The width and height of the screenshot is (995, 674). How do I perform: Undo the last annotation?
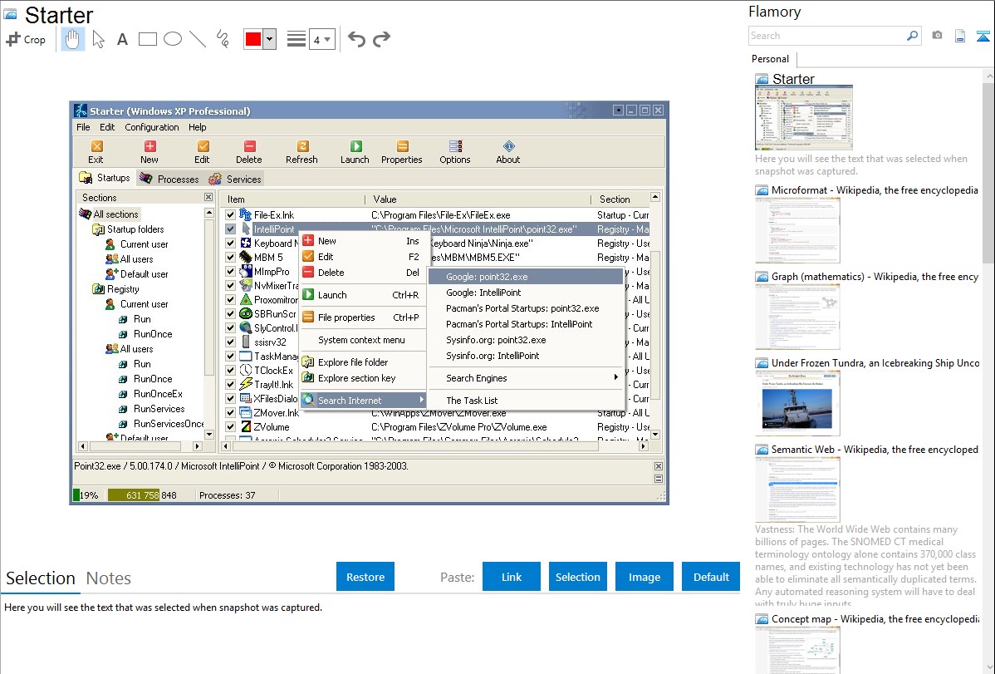tap(356, 39)
